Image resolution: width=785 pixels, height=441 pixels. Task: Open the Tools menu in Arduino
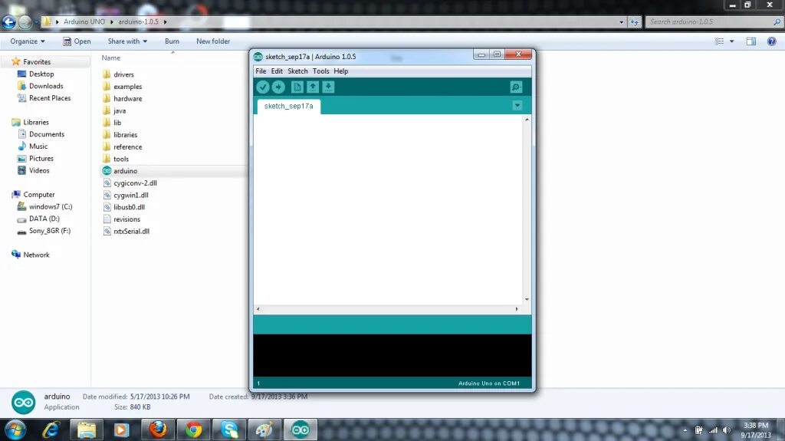pyautogui.click(x=321, y=71)
